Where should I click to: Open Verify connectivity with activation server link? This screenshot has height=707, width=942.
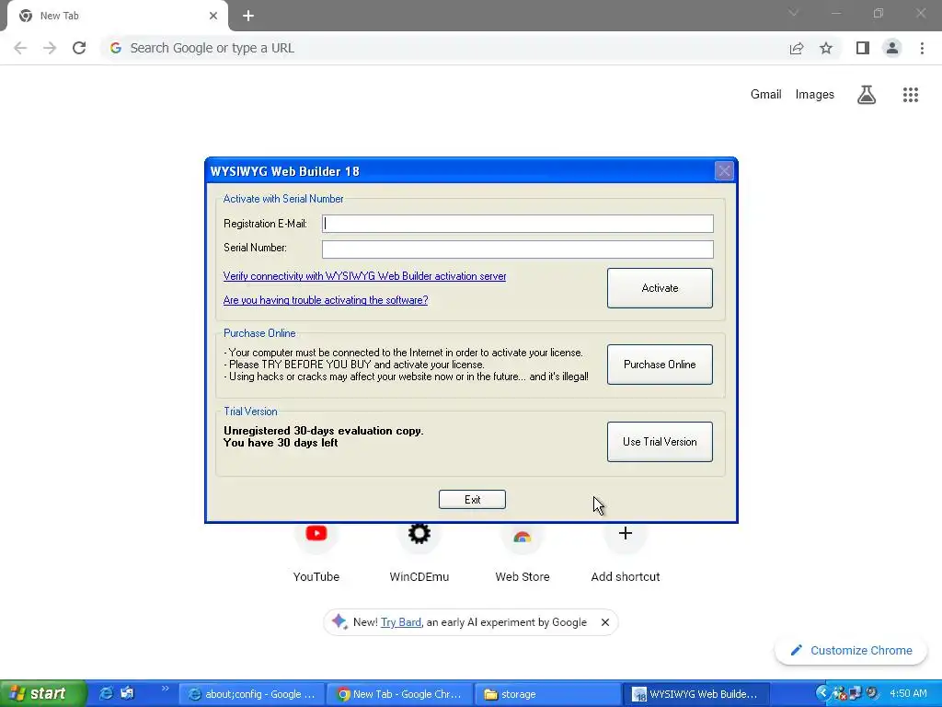(364, 276)
